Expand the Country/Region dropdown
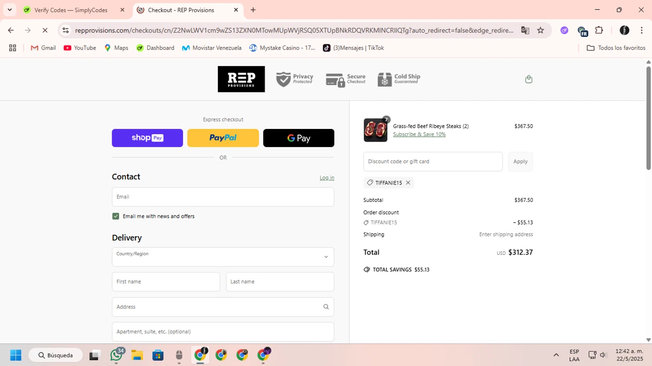 coord(223,257)
